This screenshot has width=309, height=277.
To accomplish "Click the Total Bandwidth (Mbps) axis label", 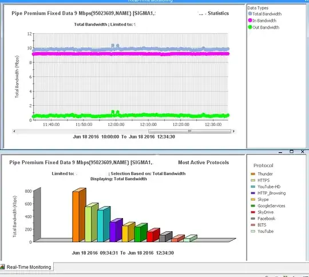I will point(17,77).
